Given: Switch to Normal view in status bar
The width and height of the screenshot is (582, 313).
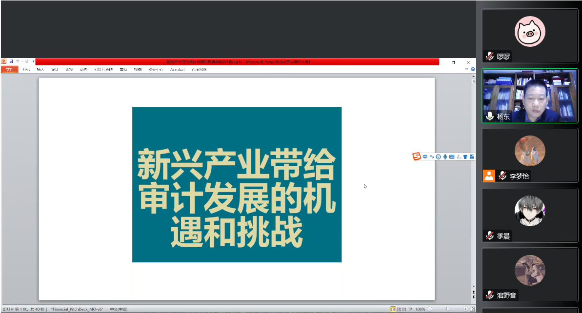Looking at the screenshot, I should (393, 309).
